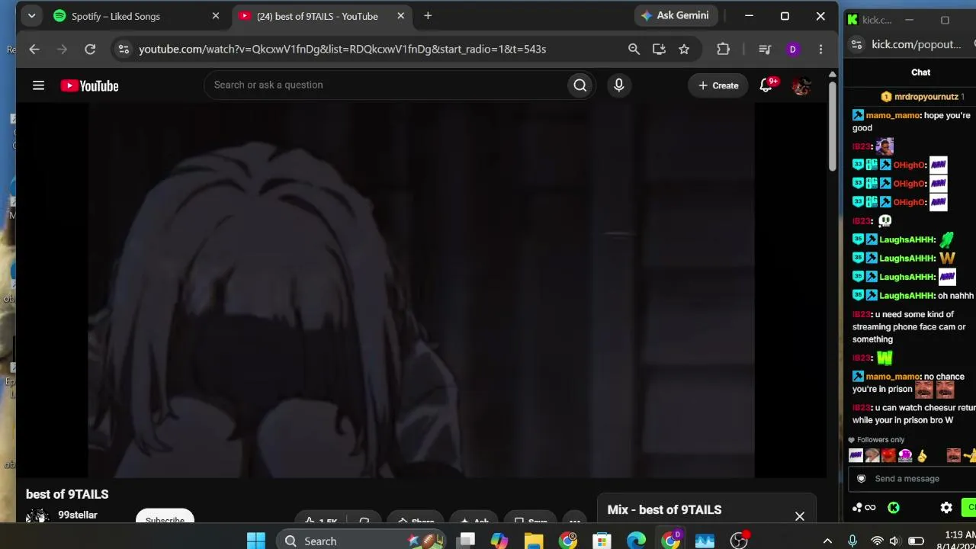Focus the YouTube search box

tap(385, 85)
